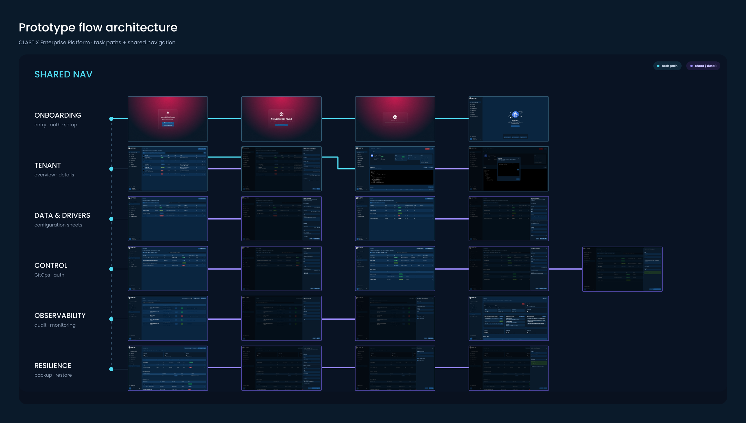The width and height of the screenshot is (746, 423).
Task: Click the cube logo above No workspace found
Action: [x=281, y=114]
